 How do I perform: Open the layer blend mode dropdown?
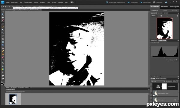158,81
